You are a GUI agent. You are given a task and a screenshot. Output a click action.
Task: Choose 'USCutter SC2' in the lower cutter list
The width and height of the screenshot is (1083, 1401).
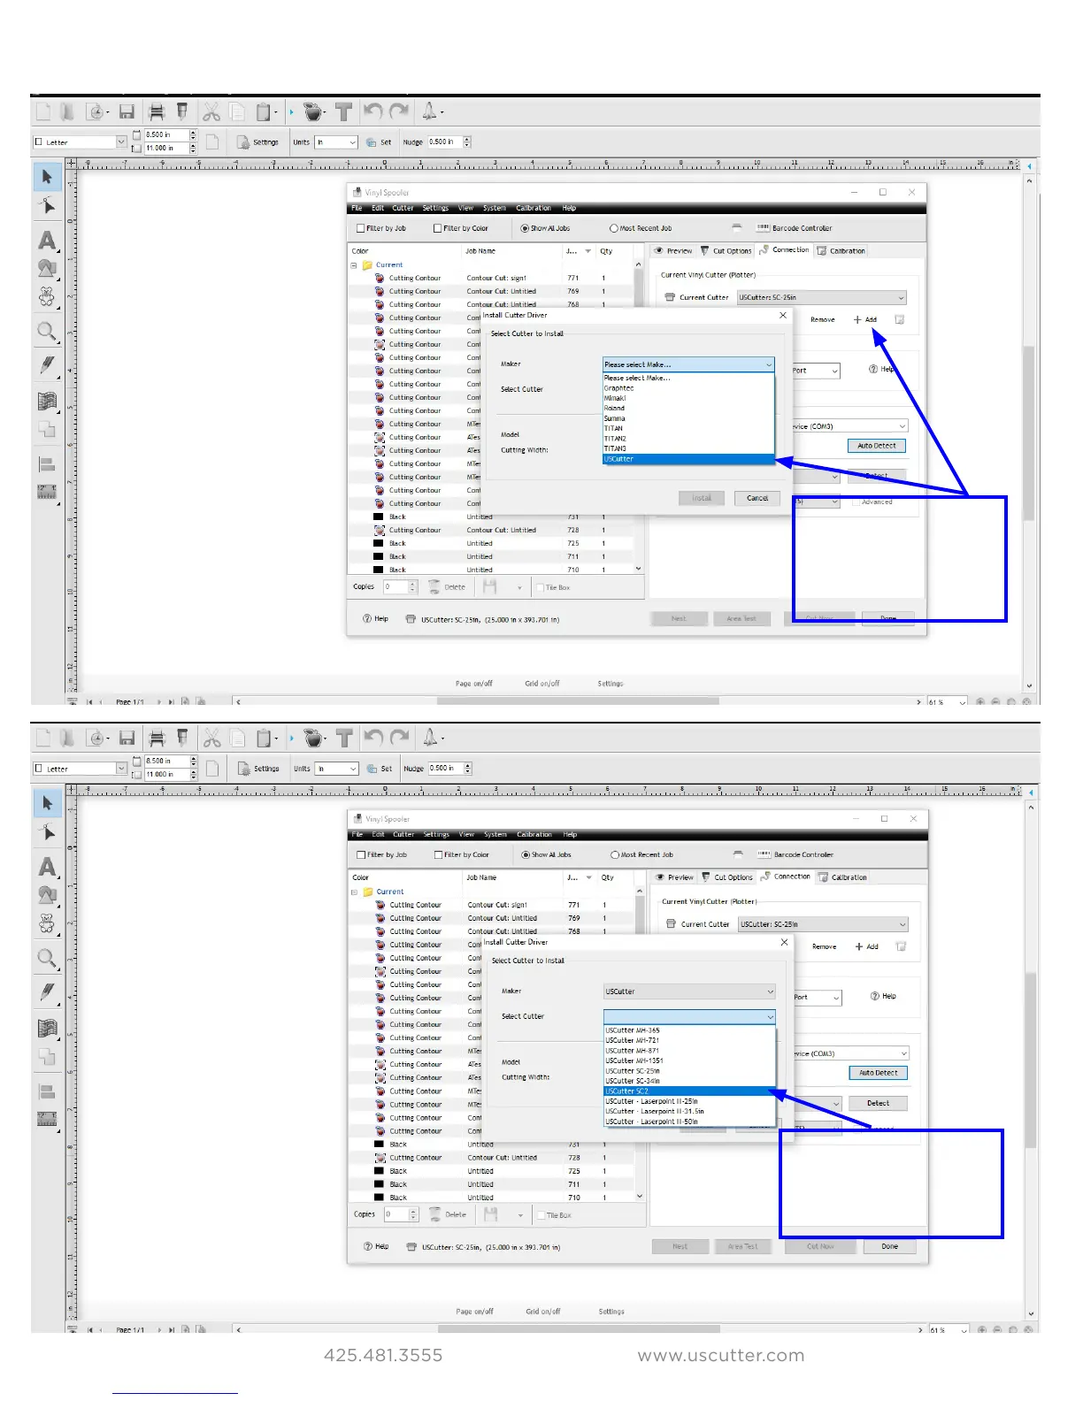pos(689,1091)
